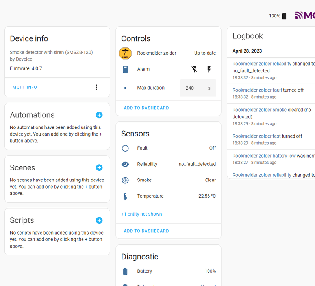315x286 pixels.
Task: Click the Smoke detector sensor icon
Action: 125,180
